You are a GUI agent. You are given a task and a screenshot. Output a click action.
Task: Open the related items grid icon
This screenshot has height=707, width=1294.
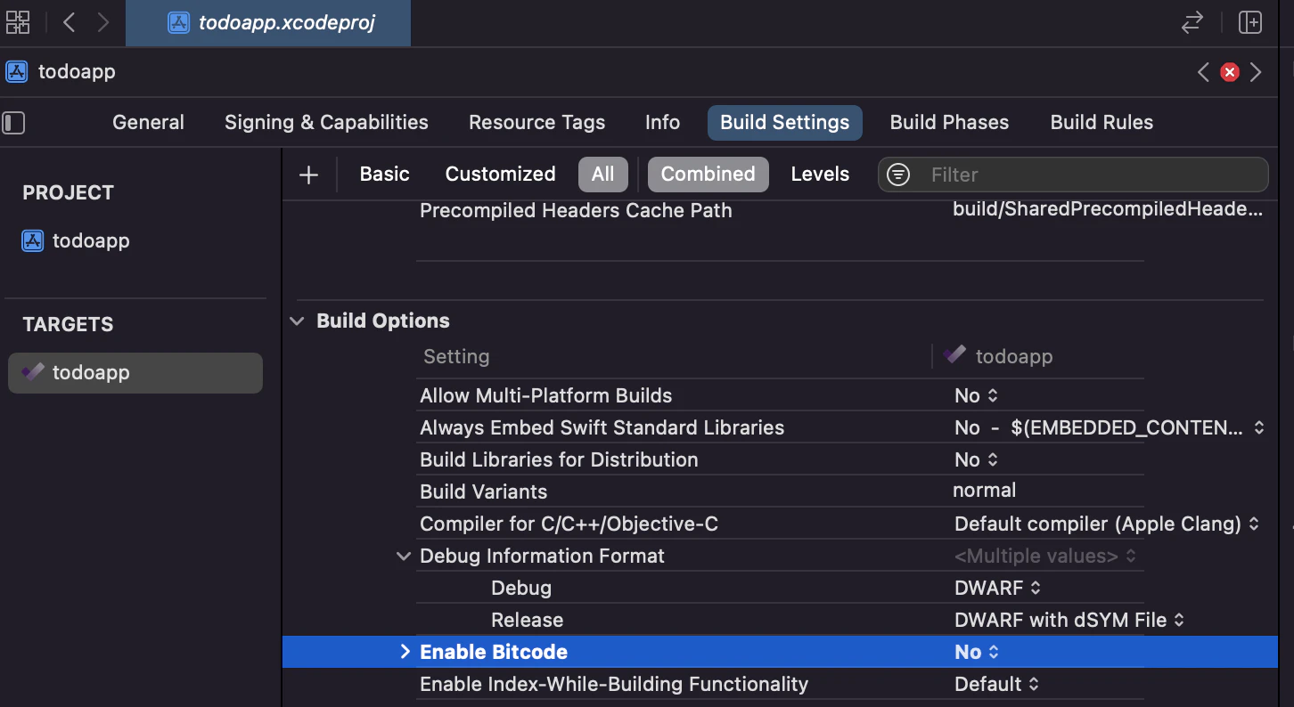18,22
